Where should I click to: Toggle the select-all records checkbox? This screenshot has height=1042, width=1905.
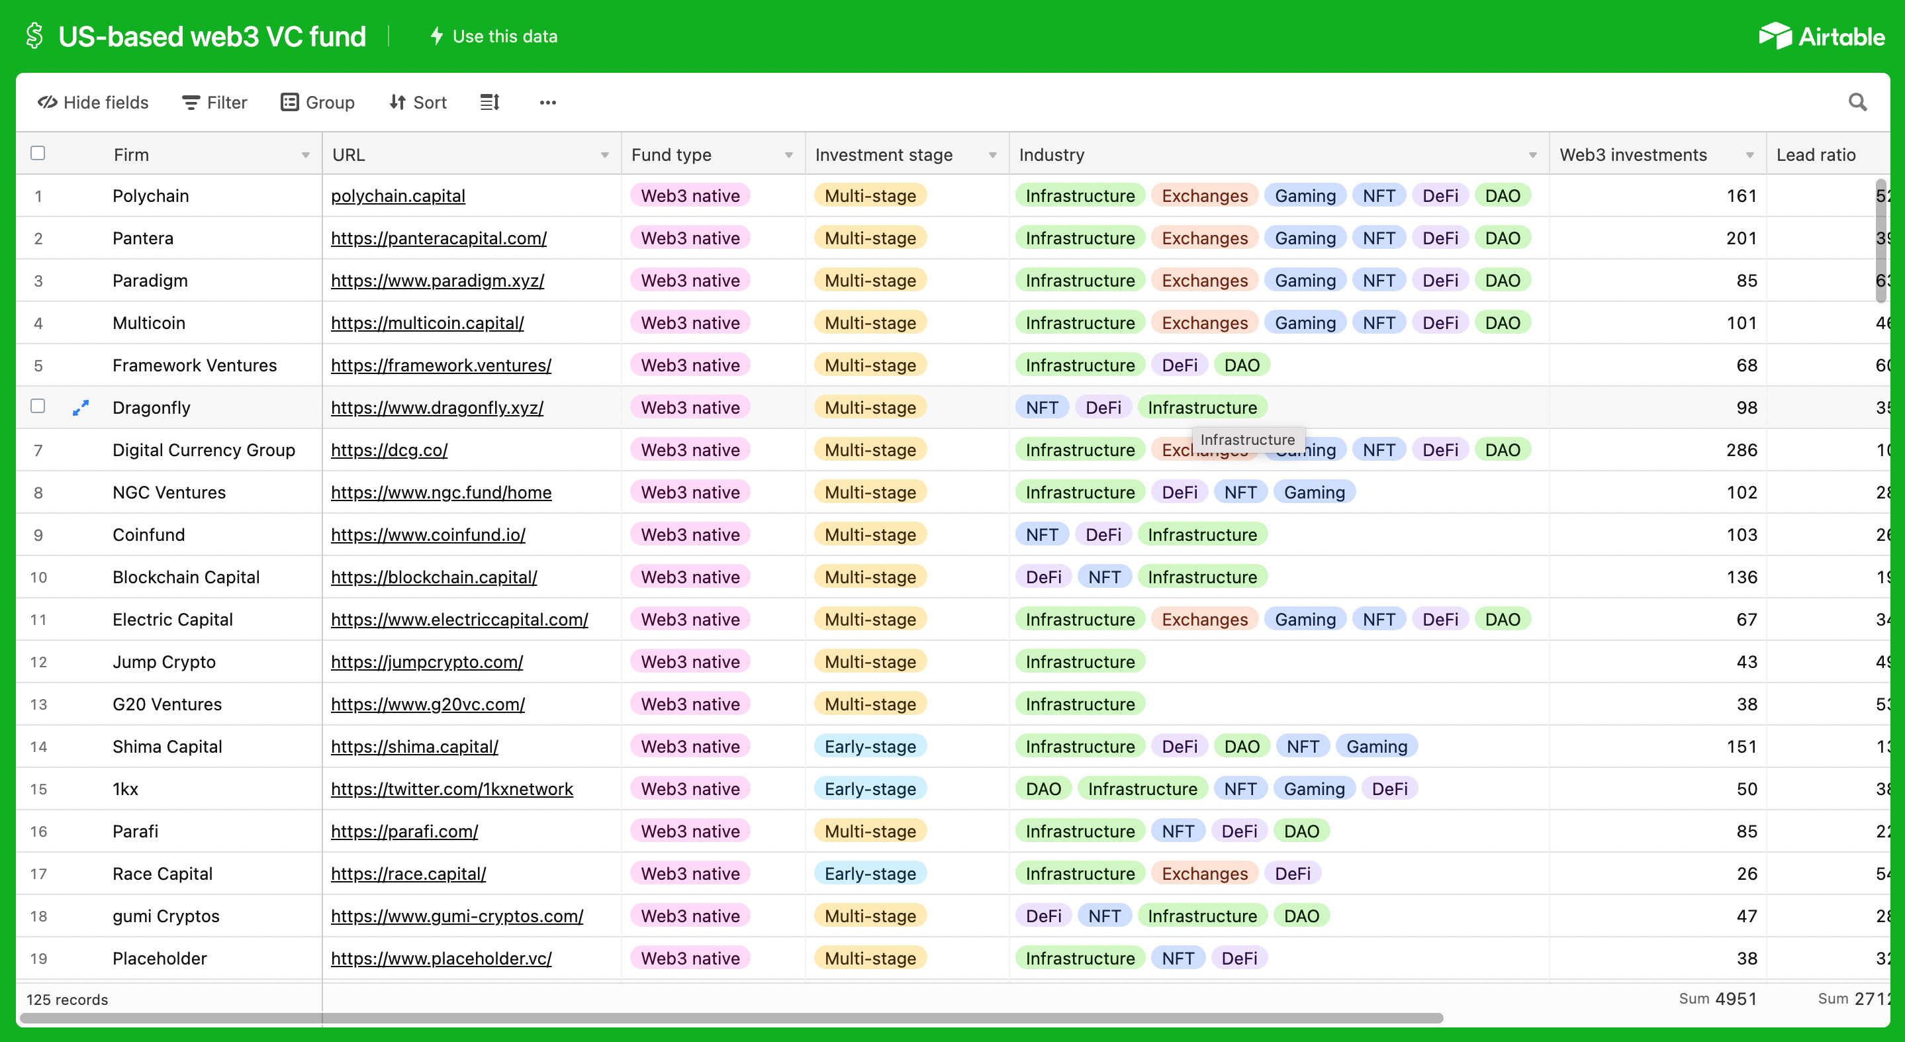point(38,152)
